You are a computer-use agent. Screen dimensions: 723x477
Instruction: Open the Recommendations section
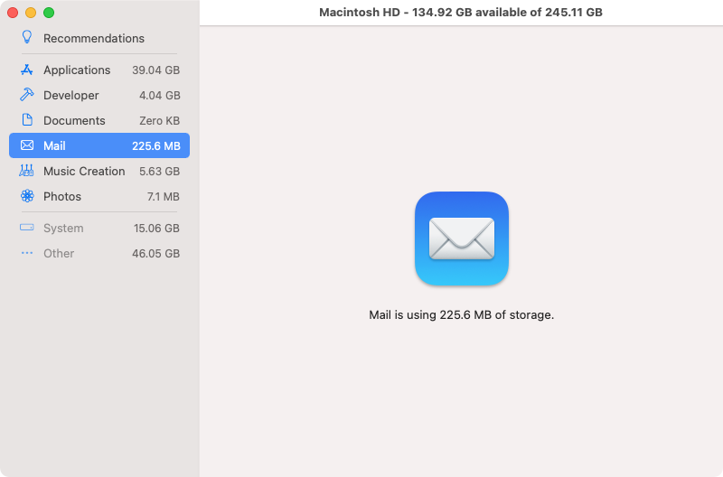[x=94, y=38]
